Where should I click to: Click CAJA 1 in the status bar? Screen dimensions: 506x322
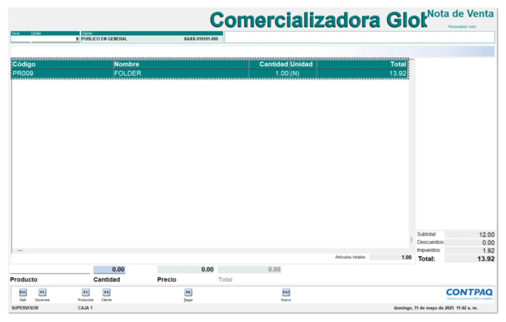(85, 308)
